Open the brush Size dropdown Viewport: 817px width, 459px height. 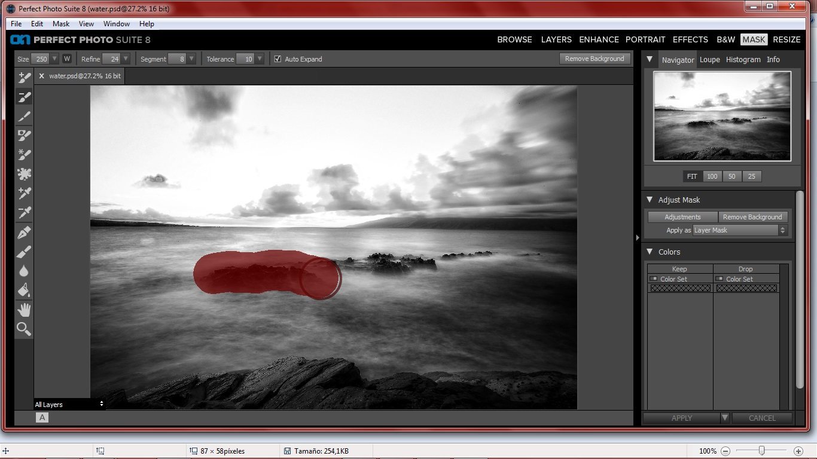55,59
